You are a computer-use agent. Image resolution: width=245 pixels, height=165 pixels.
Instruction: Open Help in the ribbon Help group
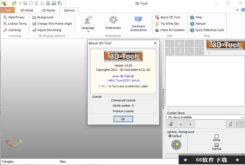[196, 17]
